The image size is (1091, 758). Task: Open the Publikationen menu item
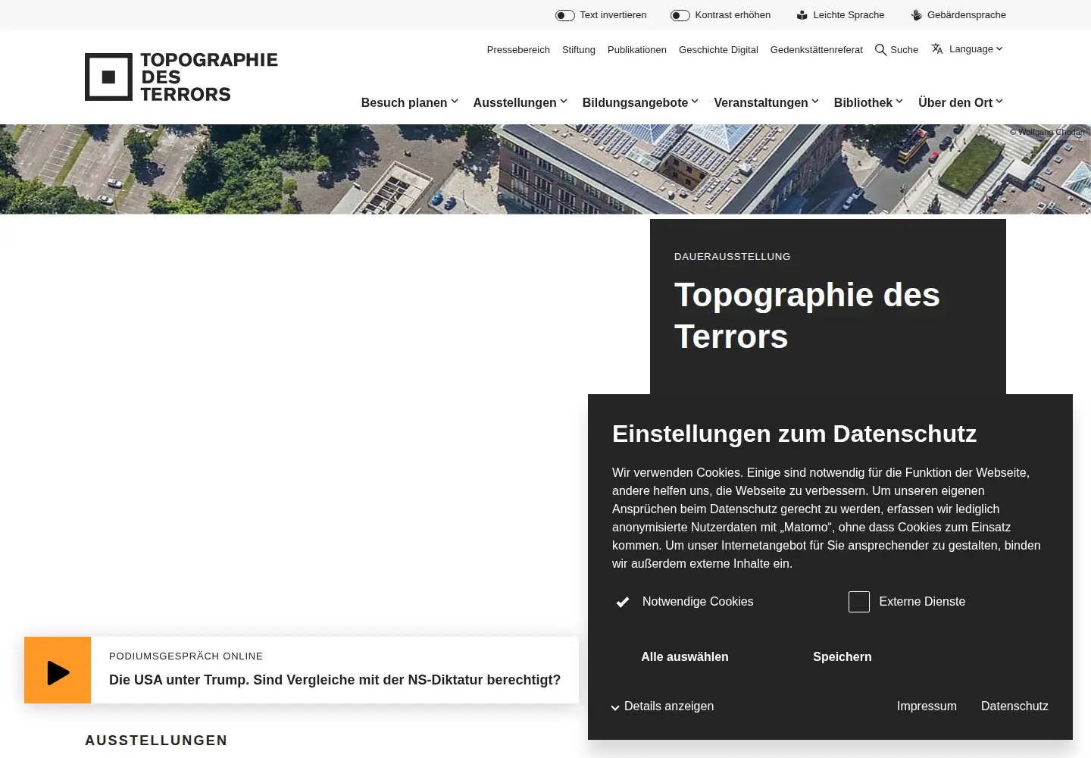click(x=637, y=50)
